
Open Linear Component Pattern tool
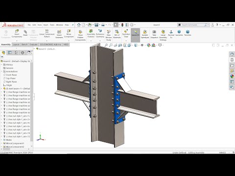[x=47, y=33]
